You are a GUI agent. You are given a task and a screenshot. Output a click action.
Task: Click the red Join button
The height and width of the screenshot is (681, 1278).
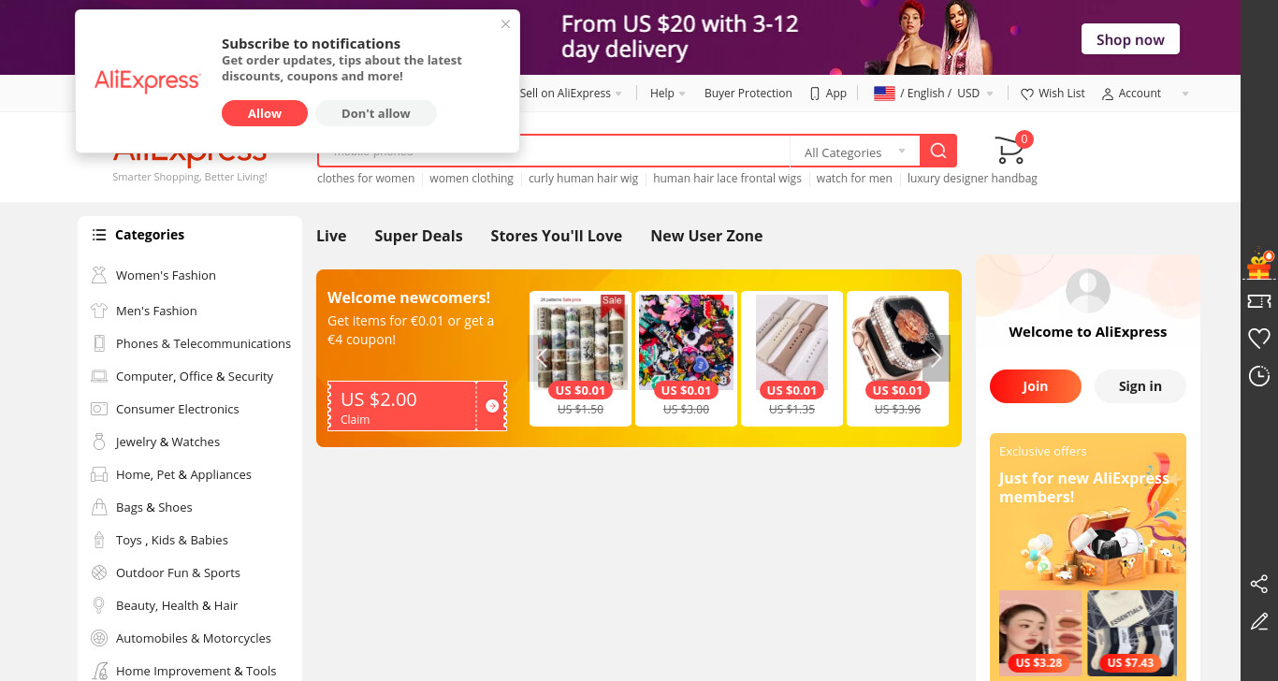[x=1036, y=386]
